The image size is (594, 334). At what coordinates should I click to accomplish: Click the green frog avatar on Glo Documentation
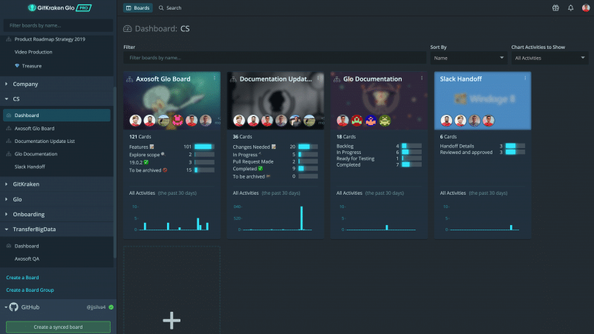click(385, 121)
